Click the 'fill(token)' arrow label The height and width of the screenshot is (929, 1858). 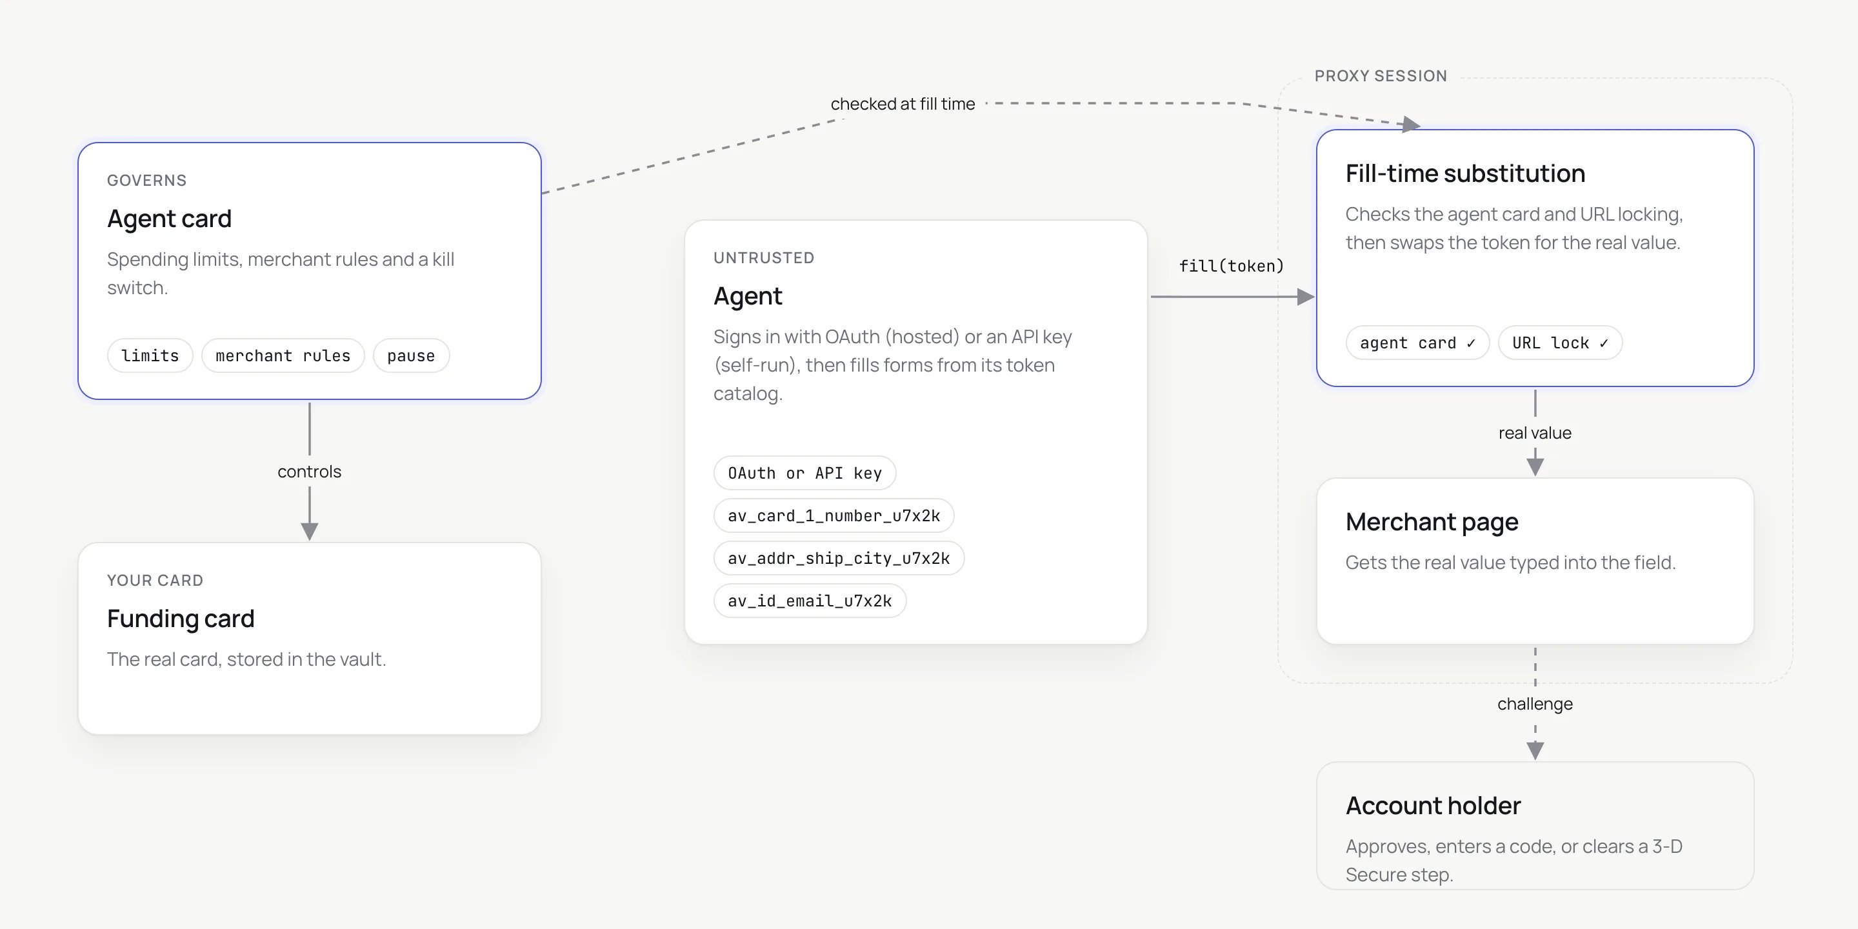pos(1232,266)
